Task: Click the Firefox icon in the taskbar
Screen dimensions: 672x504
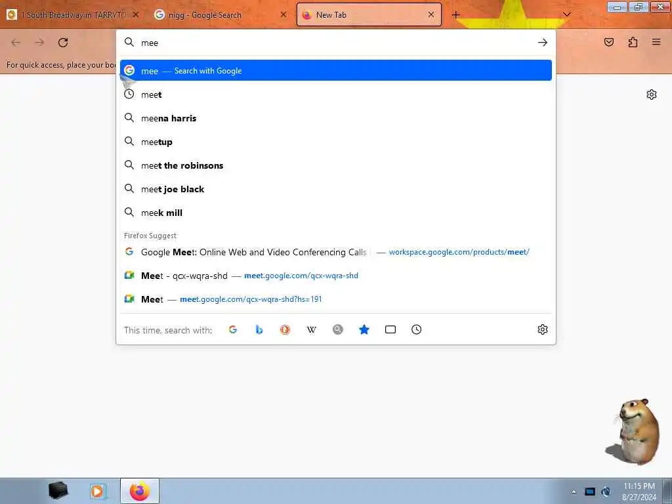Action: pos(140,491)
